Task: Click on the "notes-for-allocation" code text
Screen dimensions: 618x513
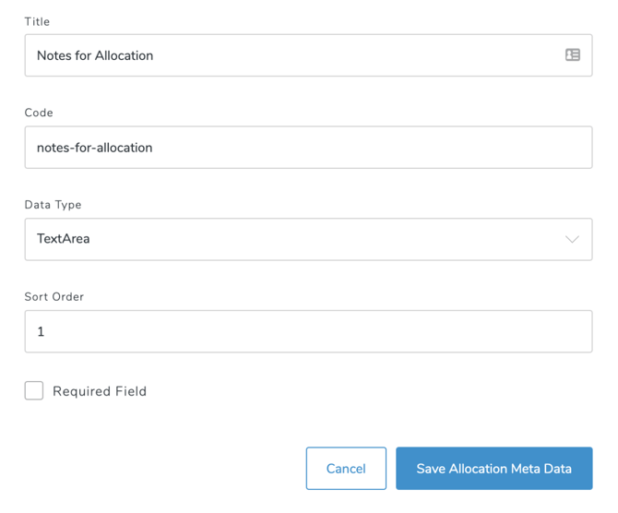Action: pos(95,148)
